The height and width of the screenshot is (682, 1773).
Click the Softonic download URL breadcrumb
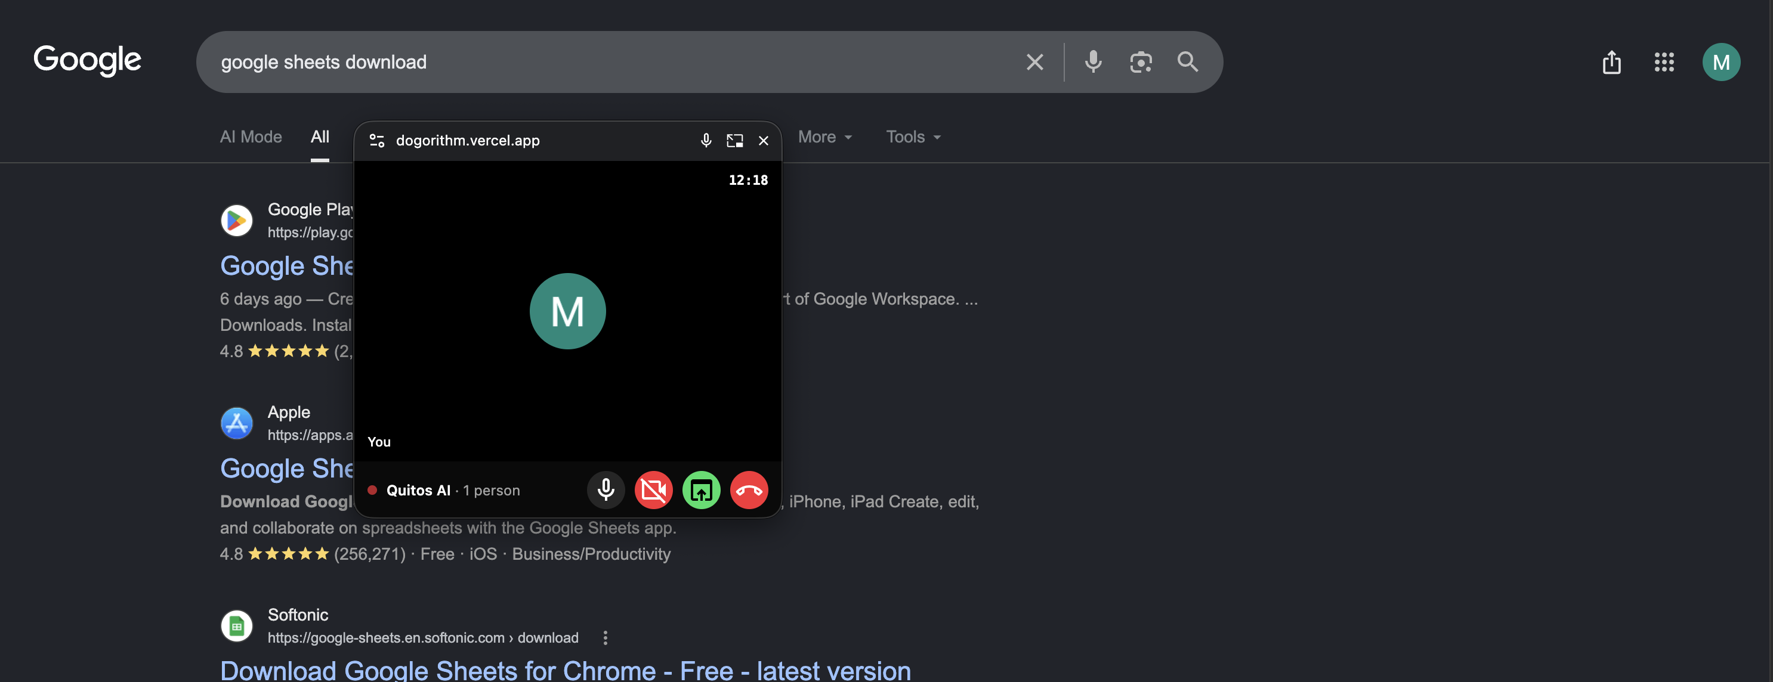tap(422, 638)
